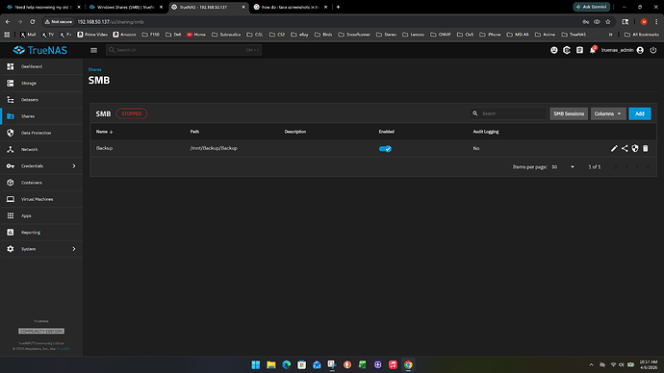Sort table by Name column header
This screenshot has width=664, height=373.
click(x=104, y=132)
